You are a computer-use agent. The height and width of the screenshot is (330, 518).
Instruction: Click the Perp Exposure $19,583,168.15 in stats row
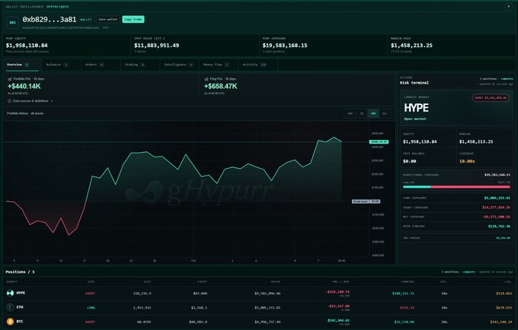[285, 46]
